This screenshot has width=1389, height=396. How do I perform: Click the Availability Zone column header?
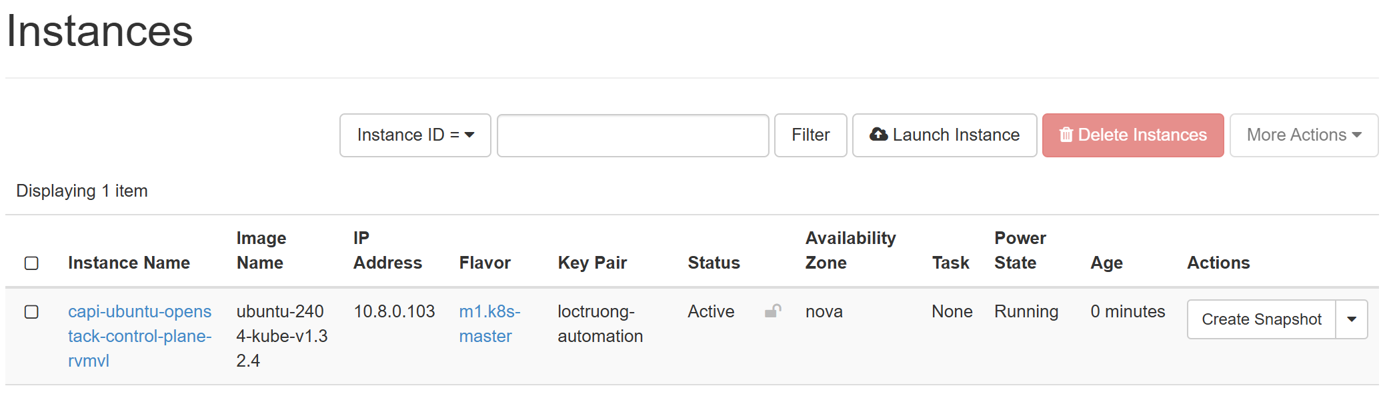coord(850,251)
